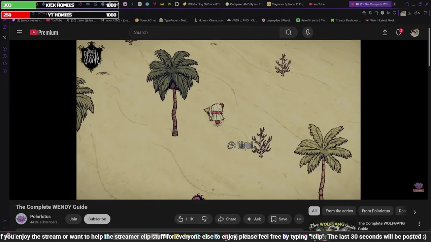The image size is (431, 242).
Task: Open the Creator Dashboard Kick bookmark
Action: [346, 20]
